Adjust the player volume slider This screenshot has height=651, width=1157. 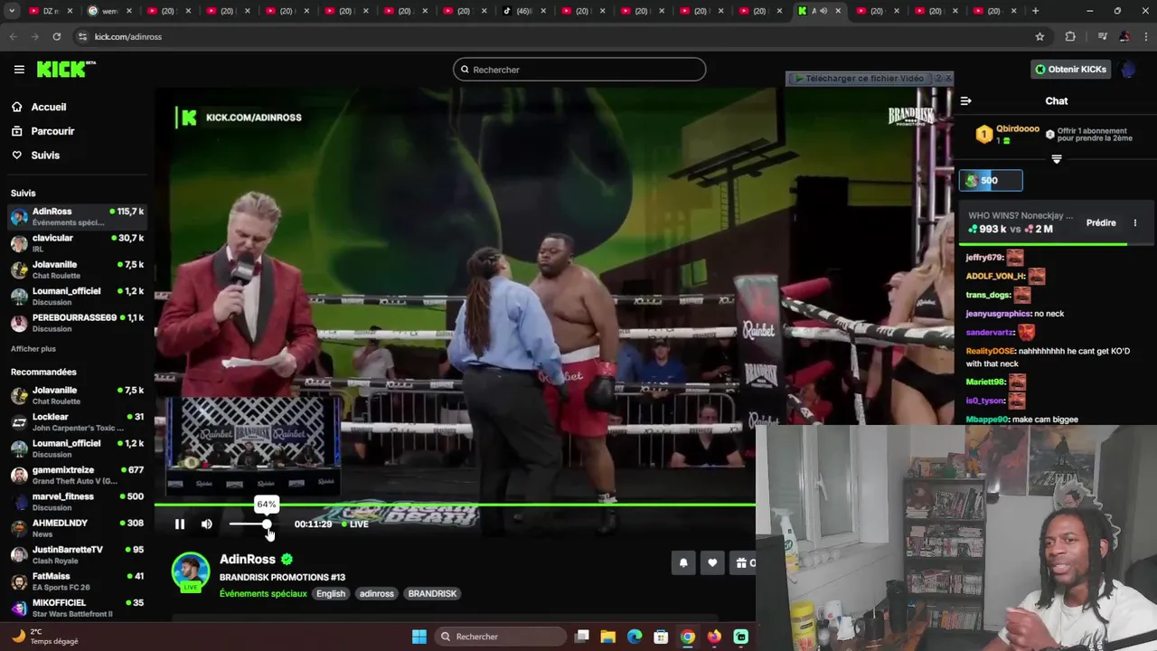click(249, 524)
